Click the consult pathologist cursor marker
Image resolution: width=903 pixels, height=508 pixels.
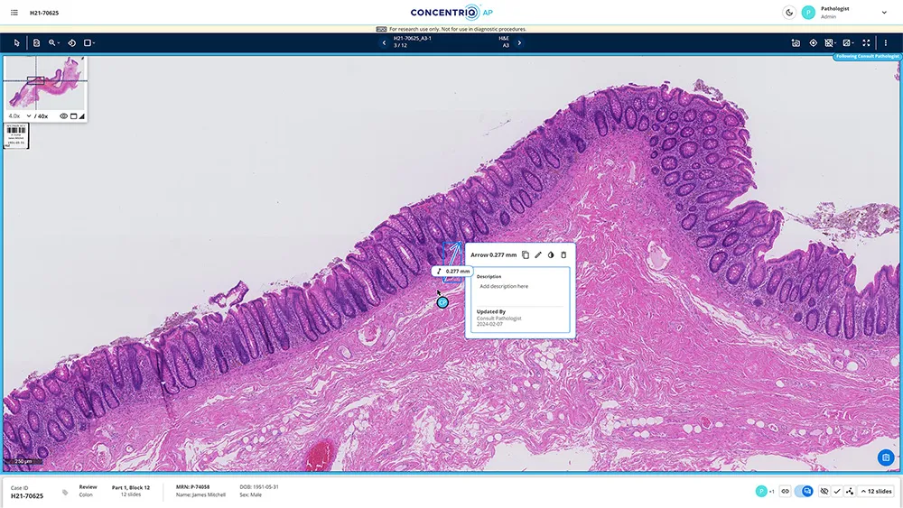(x=442, y=302)
